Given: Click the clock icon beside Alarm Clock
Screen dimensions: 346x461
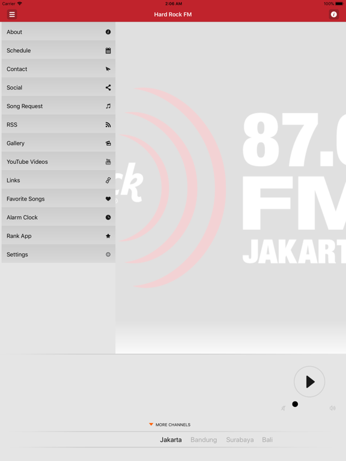Looking at the screenshot, I should click(108, 217).
